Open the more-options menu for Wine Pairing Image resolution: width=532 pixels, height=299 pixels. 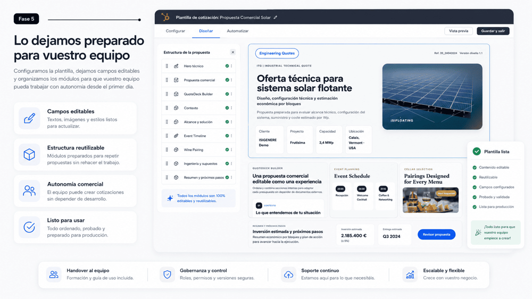231,149
